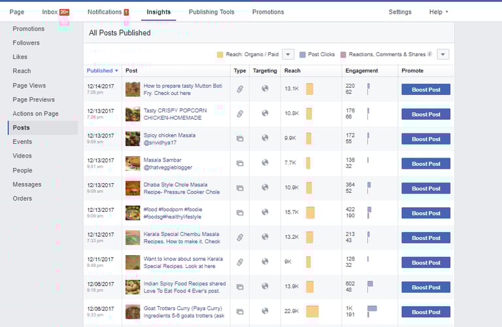Click globe targeting icon for Mutton Boti post
The image size is (502, 327).
click(x=265, y=88)
